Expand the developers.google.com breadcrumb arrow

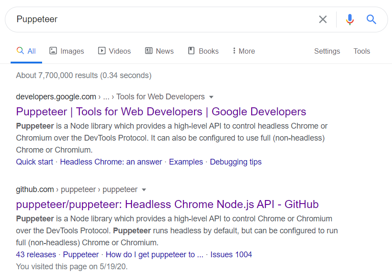pos(211,97)
